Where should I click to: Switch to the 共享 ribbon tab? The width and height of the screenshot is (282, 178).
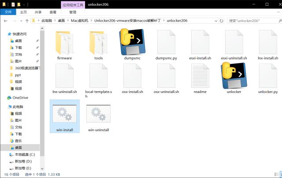pyautogui.click(x=38, y=12)
